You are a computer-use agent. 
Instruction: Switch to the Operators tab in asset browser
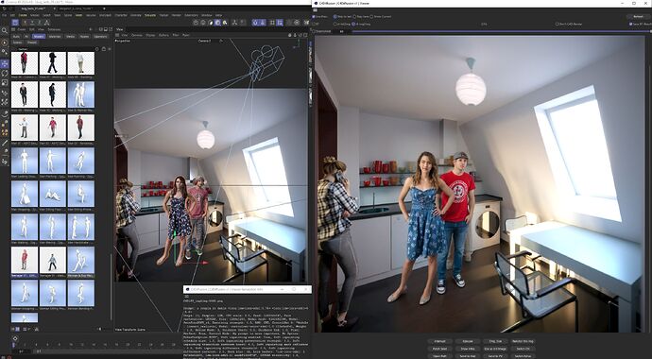pos(100,37)
